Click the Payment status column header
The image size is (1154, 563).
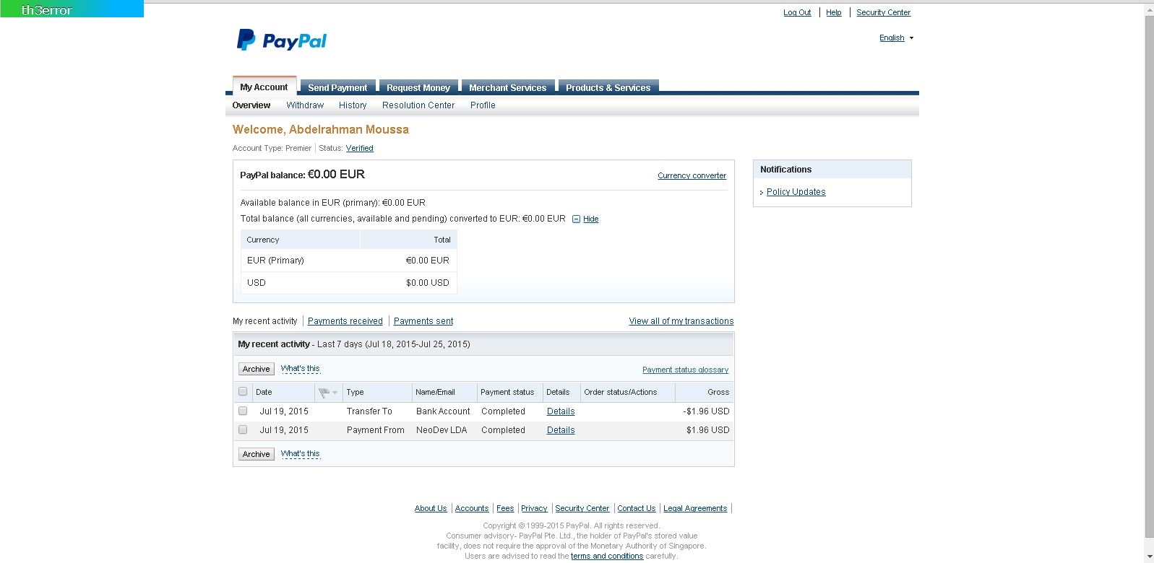507,392
